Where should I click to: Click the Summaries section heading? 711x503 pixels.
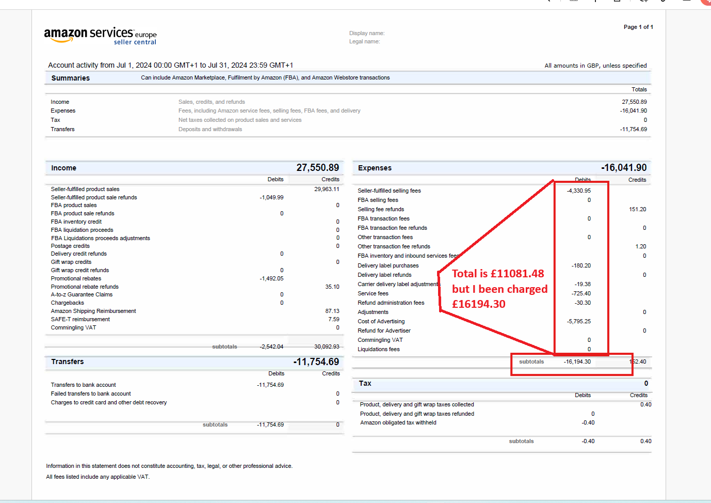point(71,78)
